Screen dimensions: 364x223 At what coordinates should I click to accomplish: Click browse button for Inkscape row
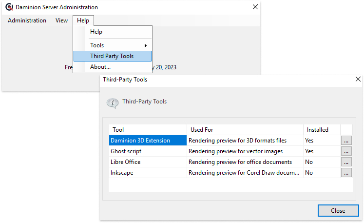coord(346,173)
